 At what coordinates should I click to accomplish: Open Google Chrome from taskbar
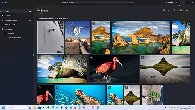48,108
